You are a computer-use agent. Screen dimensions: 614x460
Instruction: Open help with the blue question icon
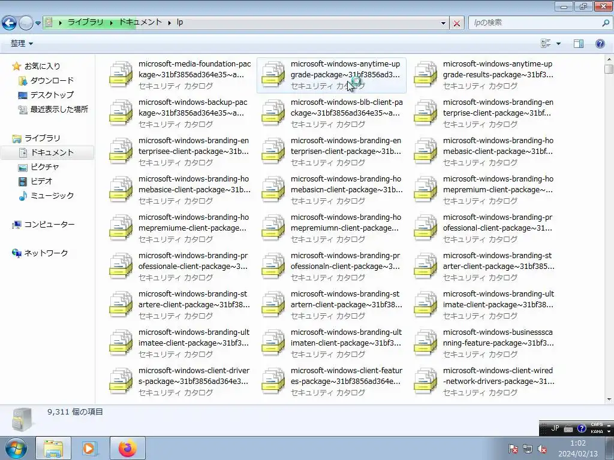click(600, 43)
